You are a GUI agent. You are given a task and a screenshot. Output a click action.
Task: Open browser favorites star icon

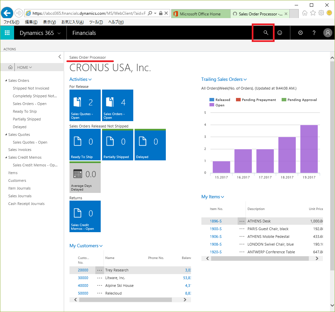pos(313,13)
